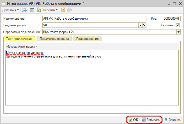
Task: Click the find-in-list toolbar icon
Action: pyautogui.click(x=25, y=10)
